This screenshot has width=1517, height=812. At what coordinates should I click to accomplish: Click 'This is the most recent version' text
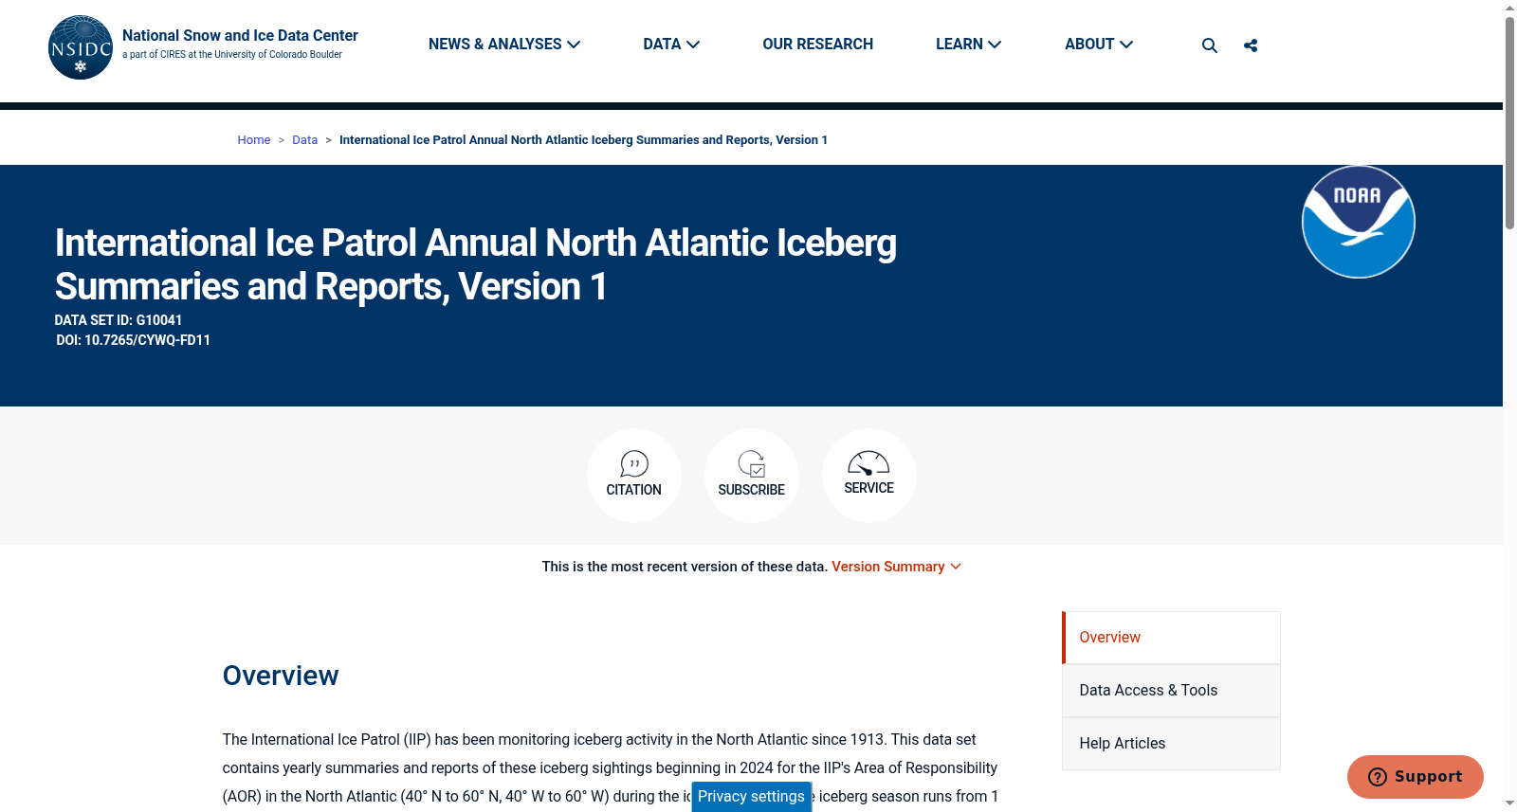pyautogui.click(x=685, y=567)
